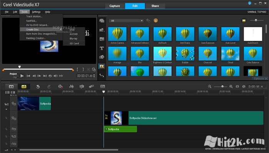Viewport: 269px width, 153px height.
Task: Open the All filter category dropdown
Action: (x=126, y=21)
